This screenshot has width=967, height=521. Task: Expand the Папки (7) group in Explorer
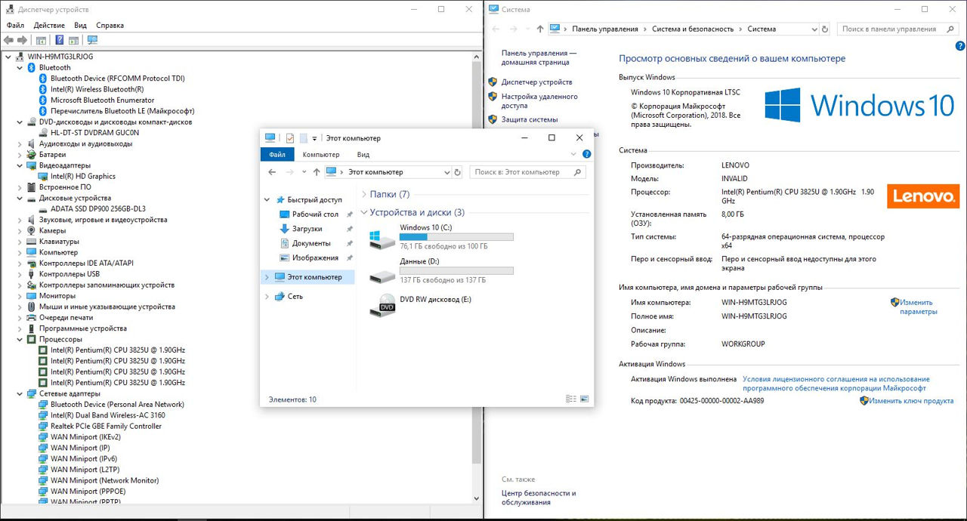pos(363,195)
